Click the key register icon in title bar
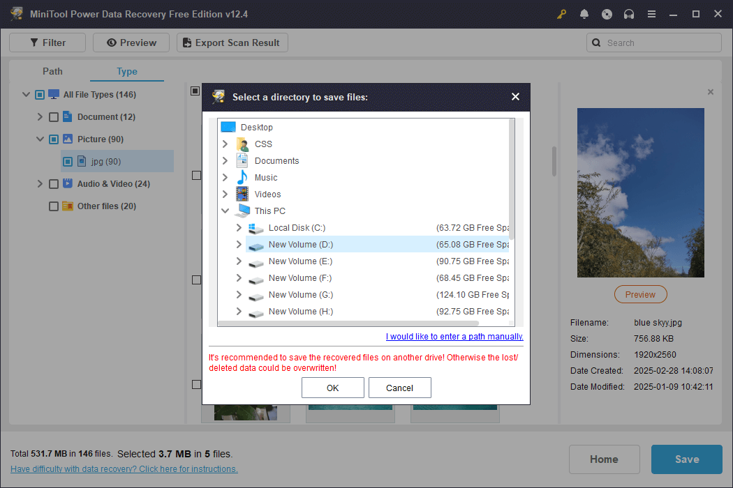 tap(561, 15)
